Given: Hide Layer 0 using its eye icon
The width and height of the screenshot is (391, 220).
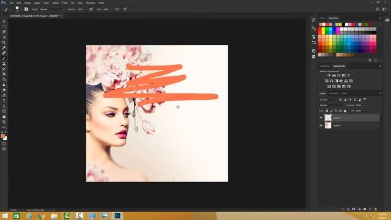Looking at the screenshot, I should (x=321, y=125).
